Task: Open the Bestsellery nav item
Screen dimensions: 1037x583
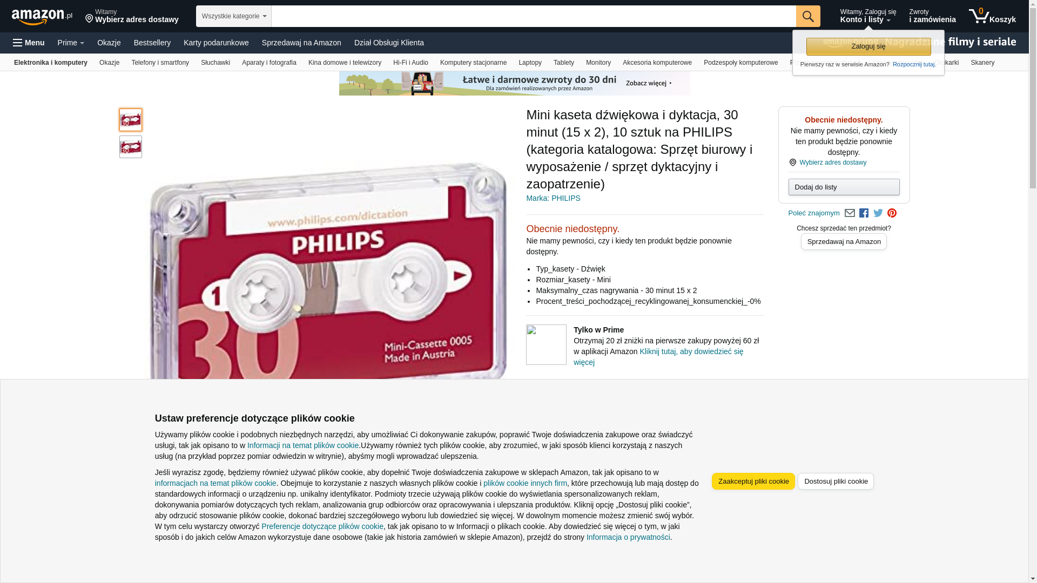Action: (x=152, y=43)
